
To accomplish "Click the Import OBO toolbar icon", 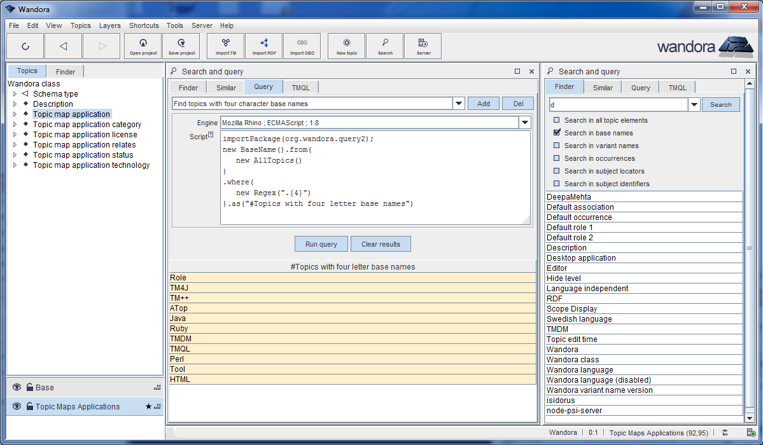I will coord(302,46).
